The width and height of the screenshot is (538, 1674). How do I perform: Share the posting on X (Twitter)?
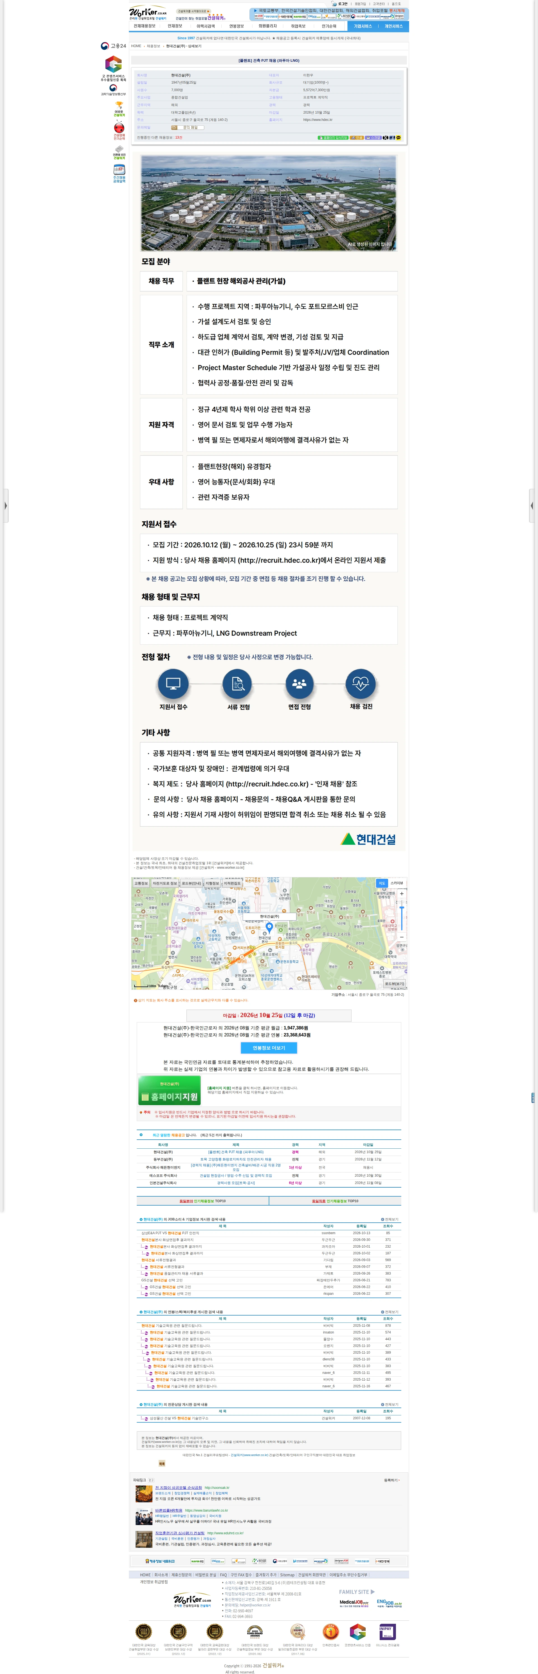pyautogui.click(x=386, y=138)
